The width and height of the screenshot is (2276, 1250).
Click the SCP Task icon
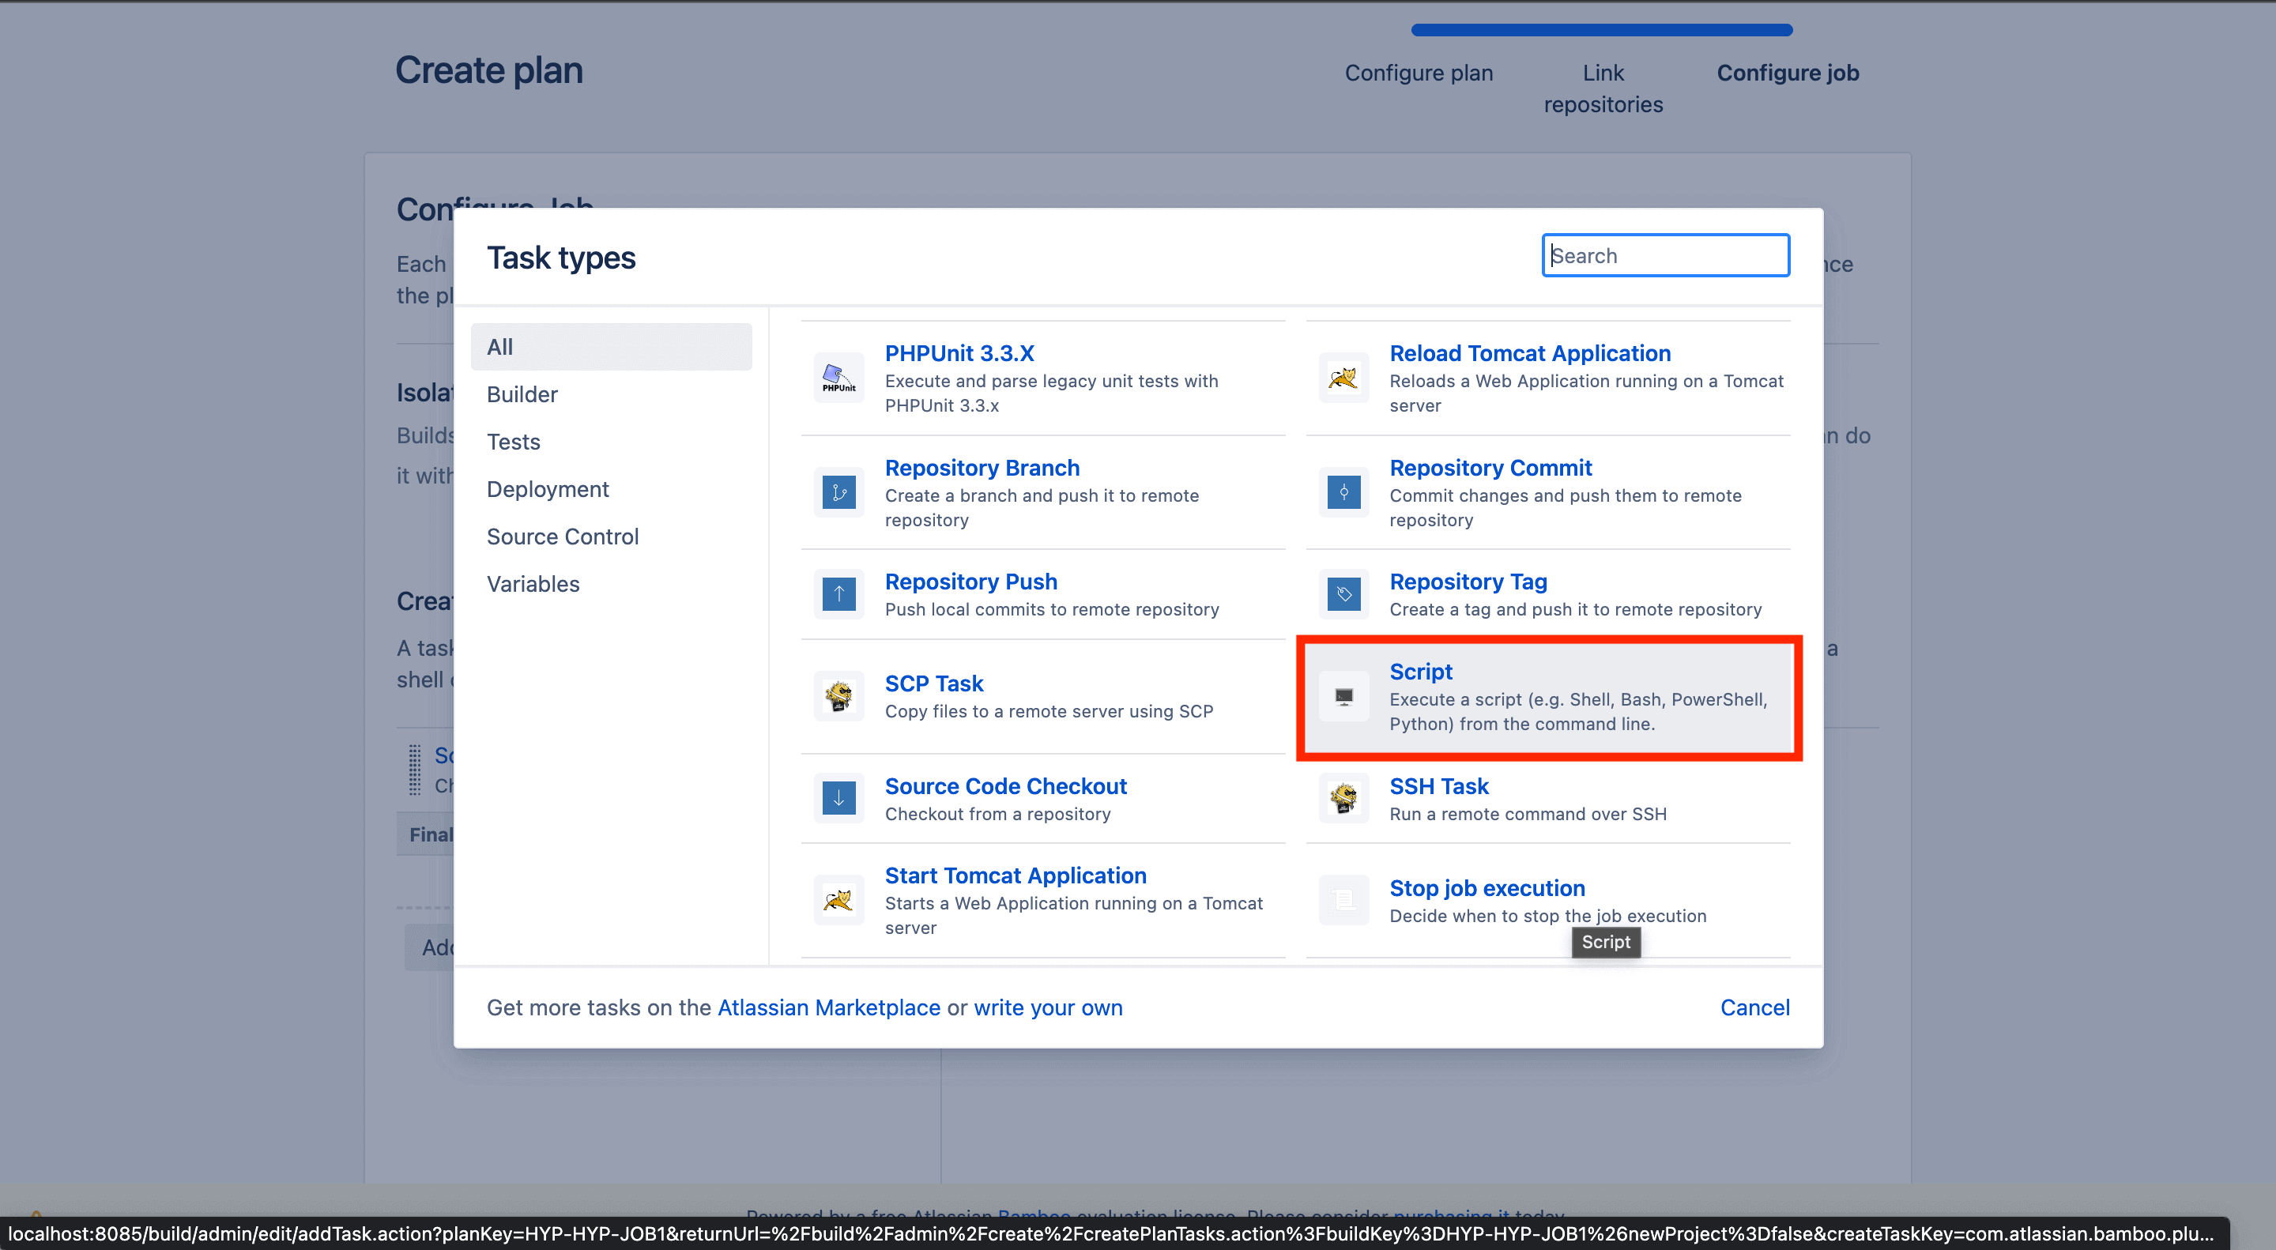838,696
